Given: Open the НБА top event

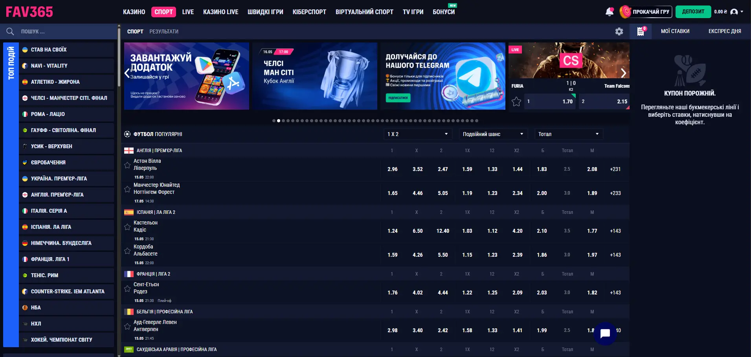Looking at the screenshot, I should 66,307.
